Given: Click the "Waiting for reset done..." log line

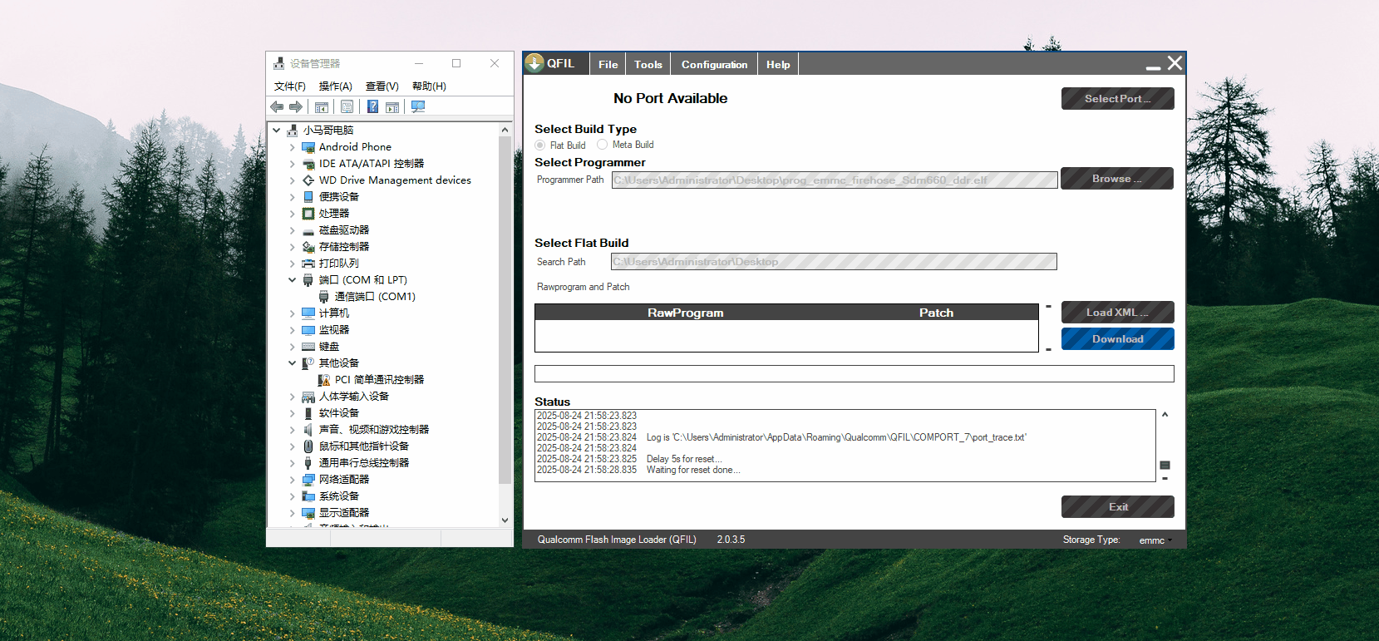Looking at the screenshot, I should pyautogui.click(x=693, y=470).
